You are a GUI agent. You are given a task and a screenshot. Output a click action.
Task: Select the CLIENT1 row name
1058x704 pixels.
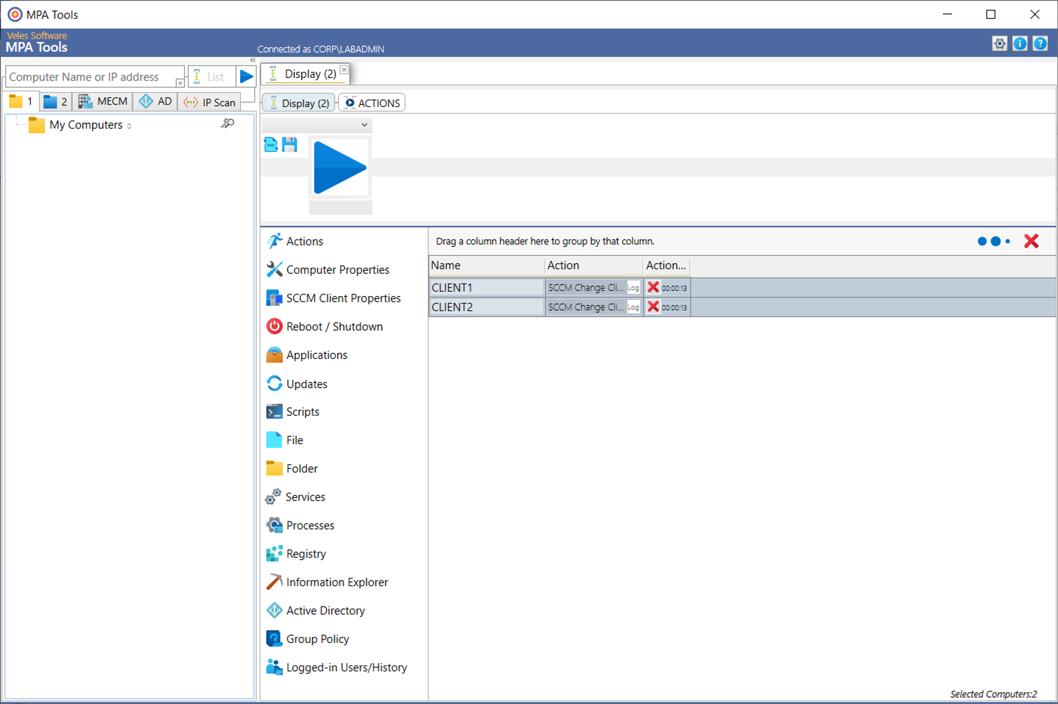click(x=487, y=287)
